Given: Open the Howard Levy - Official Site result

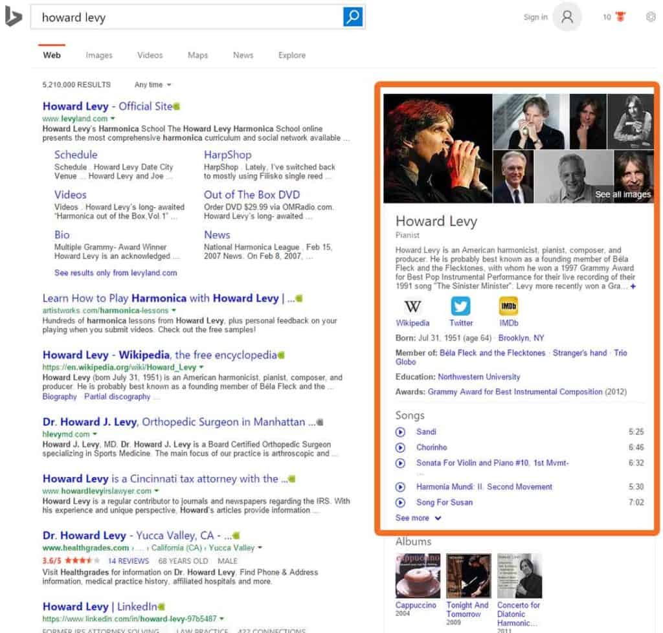Looking at the screenshot, I should click(x=107, y=107).
